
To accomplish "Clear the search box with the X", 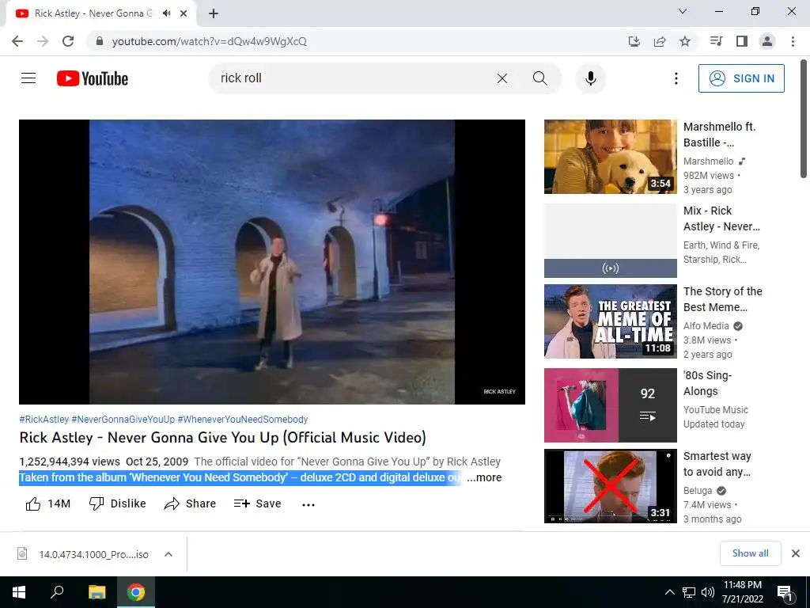I will [x=502, y=78].
